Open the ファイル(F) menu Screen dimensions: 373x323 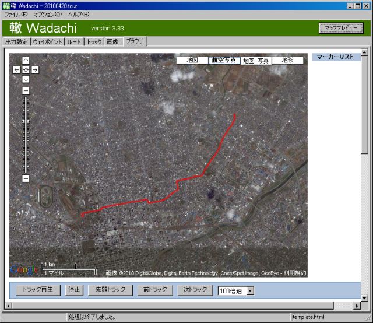16,15
